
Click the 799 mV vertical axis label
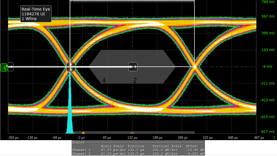click(268, 2)
